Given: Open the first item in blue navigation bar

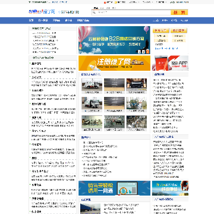Looking at the screenshot, I should click(x=31, y=20).
